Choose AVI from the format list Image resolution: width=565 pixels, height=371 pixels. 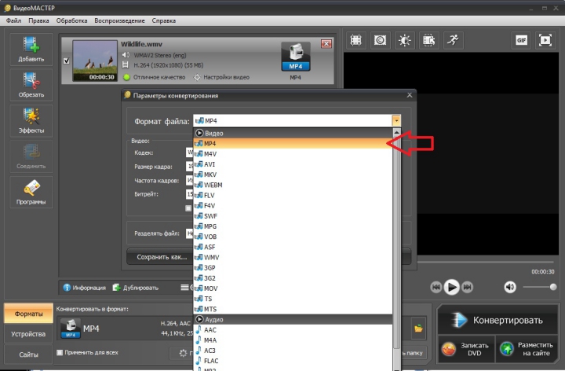click(x=293, y=164)
